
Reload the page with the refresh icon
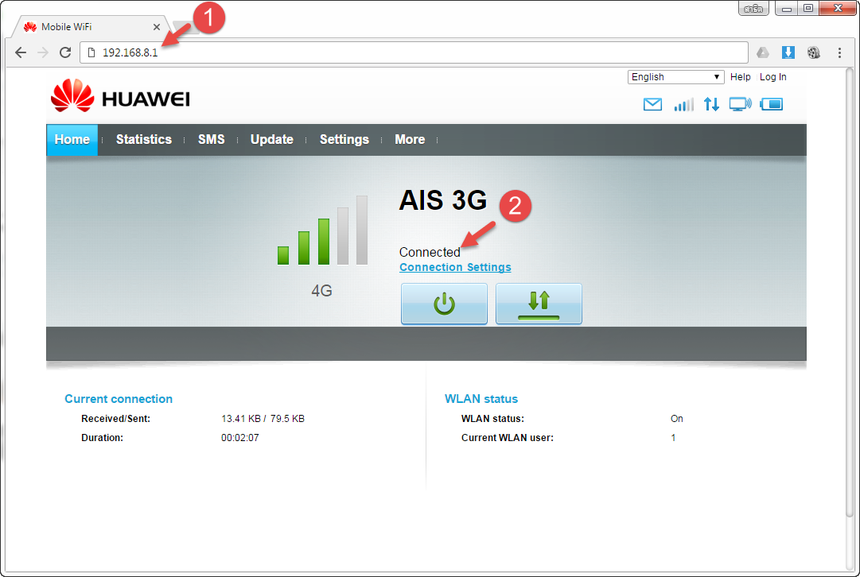[65, 52]
